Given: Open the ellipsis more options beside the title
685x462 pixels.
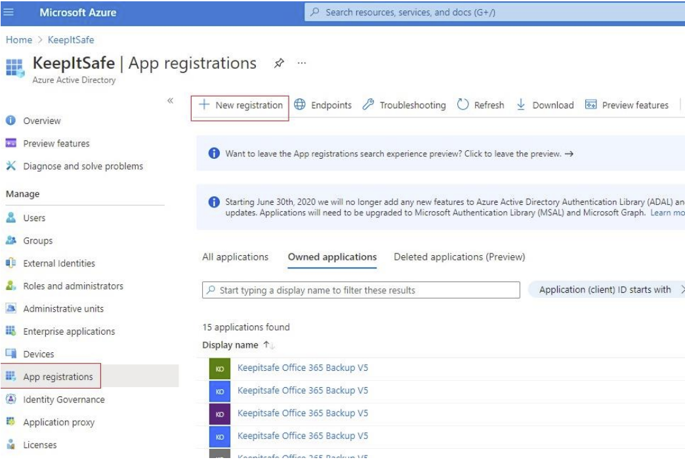Looking at the screenshot, I should coord(301,63).
